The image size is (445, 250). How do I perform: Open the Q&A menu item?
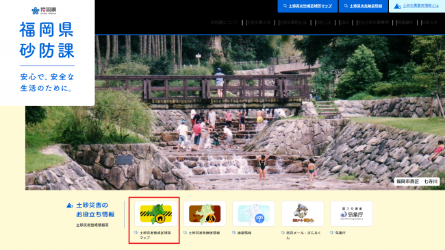click(x=344, y=23)
